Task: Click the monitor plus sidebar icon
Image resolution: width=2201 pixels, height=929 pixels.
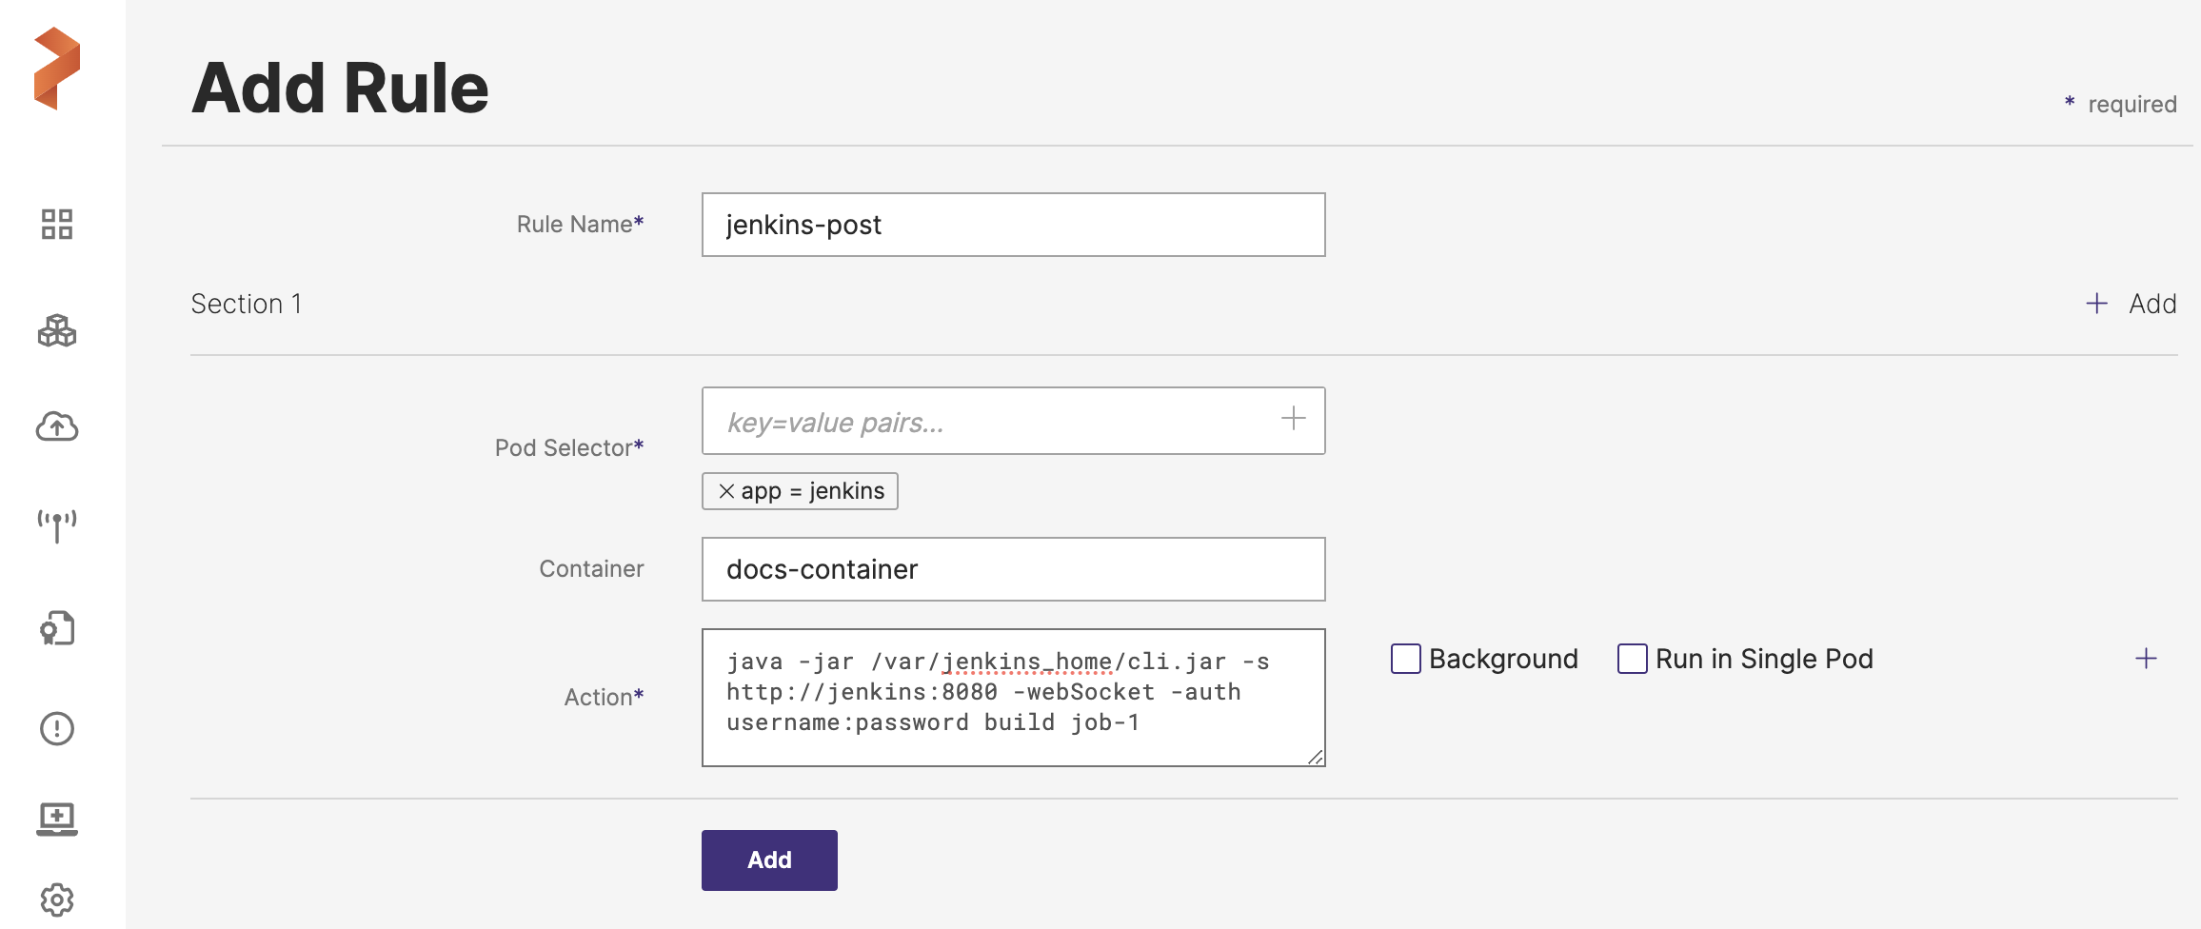Action: 57,819
